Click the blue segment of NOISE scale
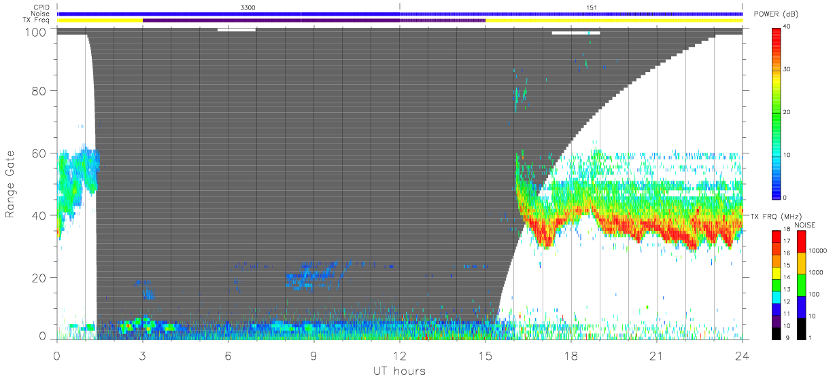The height and width of the screenshot is (385, 835). (x=801, y=307)
